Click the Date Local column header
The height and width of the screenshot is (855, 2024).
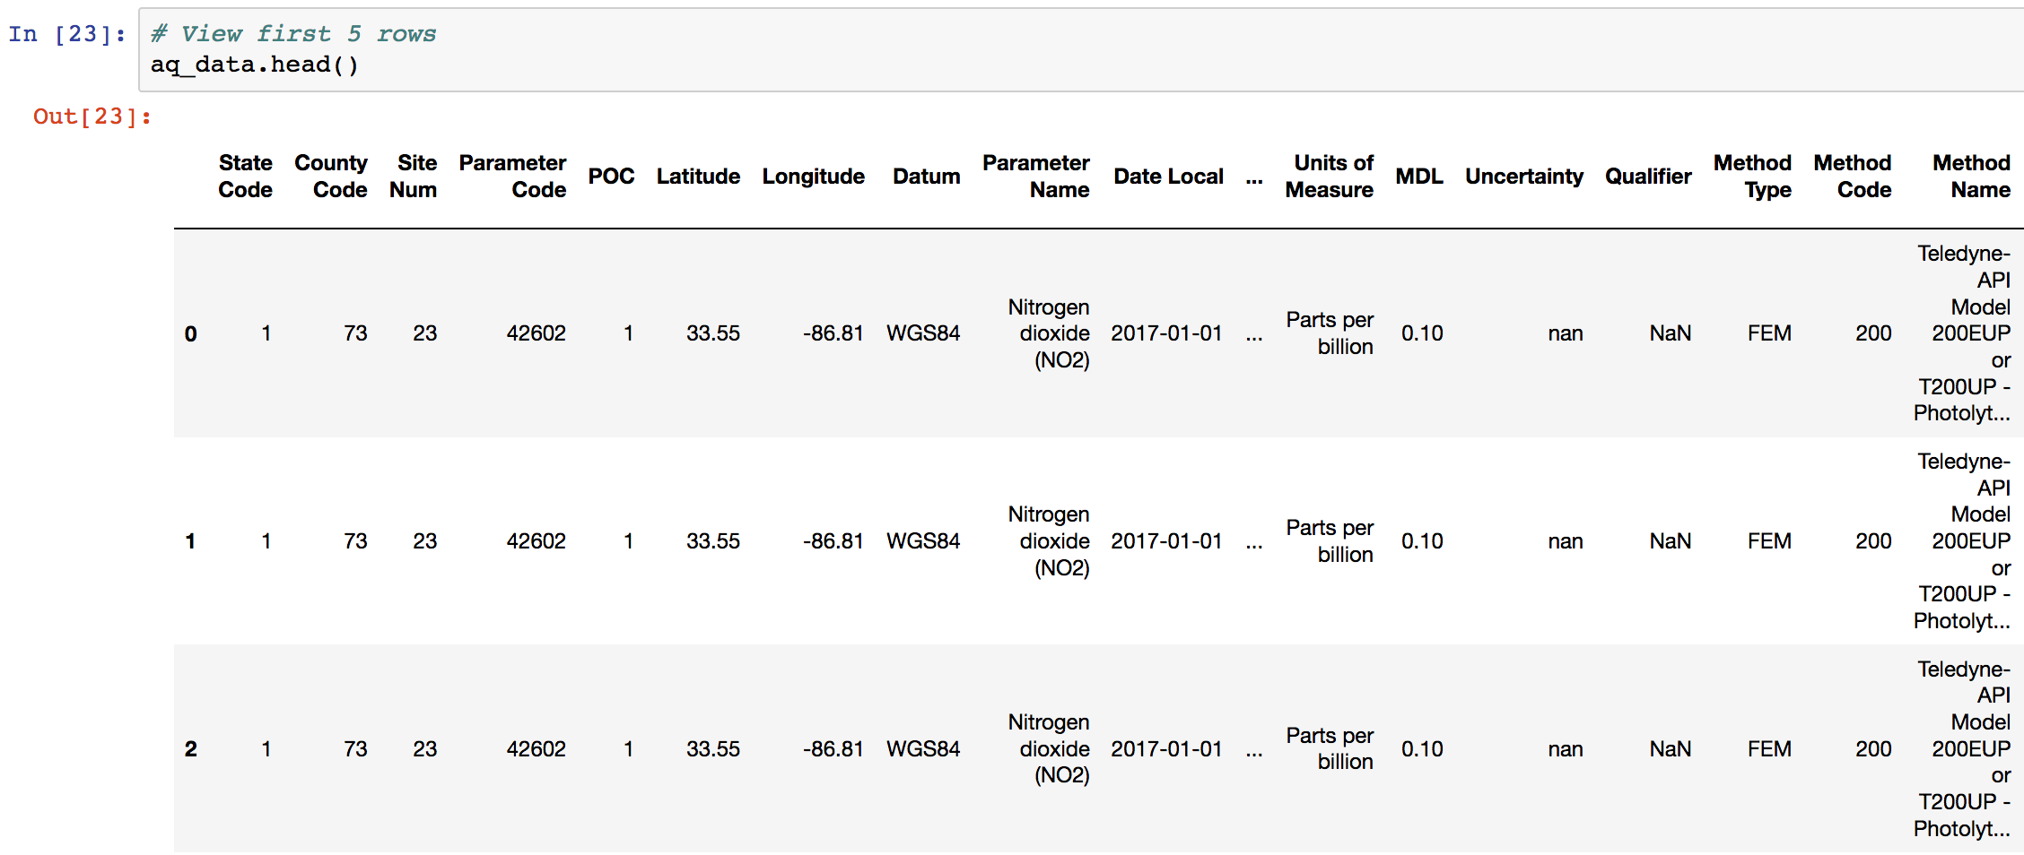click(1168, 177)
